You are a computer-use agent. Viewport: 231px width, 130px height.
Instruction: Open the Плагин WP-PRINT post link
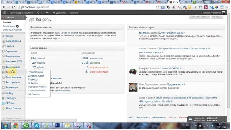pos(169,68)
